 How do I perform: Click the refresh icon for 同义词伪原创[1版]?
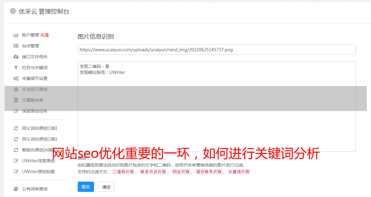coord(16,128)
